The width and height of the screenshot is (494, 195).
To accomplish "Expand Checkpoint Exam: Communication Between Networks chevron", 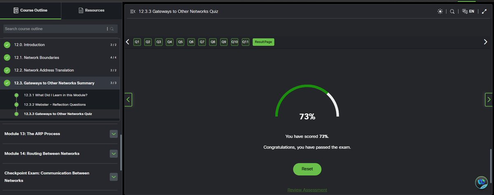I will [113, 177].
